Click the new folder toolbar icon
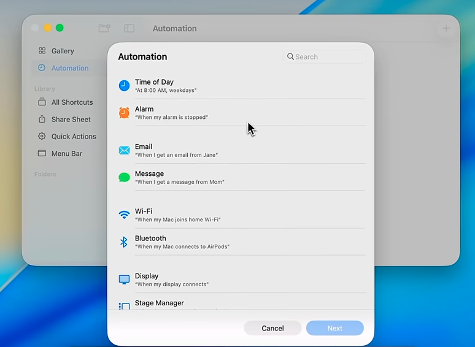The width and height of the screenshot is (475, 347). [104, 28]
